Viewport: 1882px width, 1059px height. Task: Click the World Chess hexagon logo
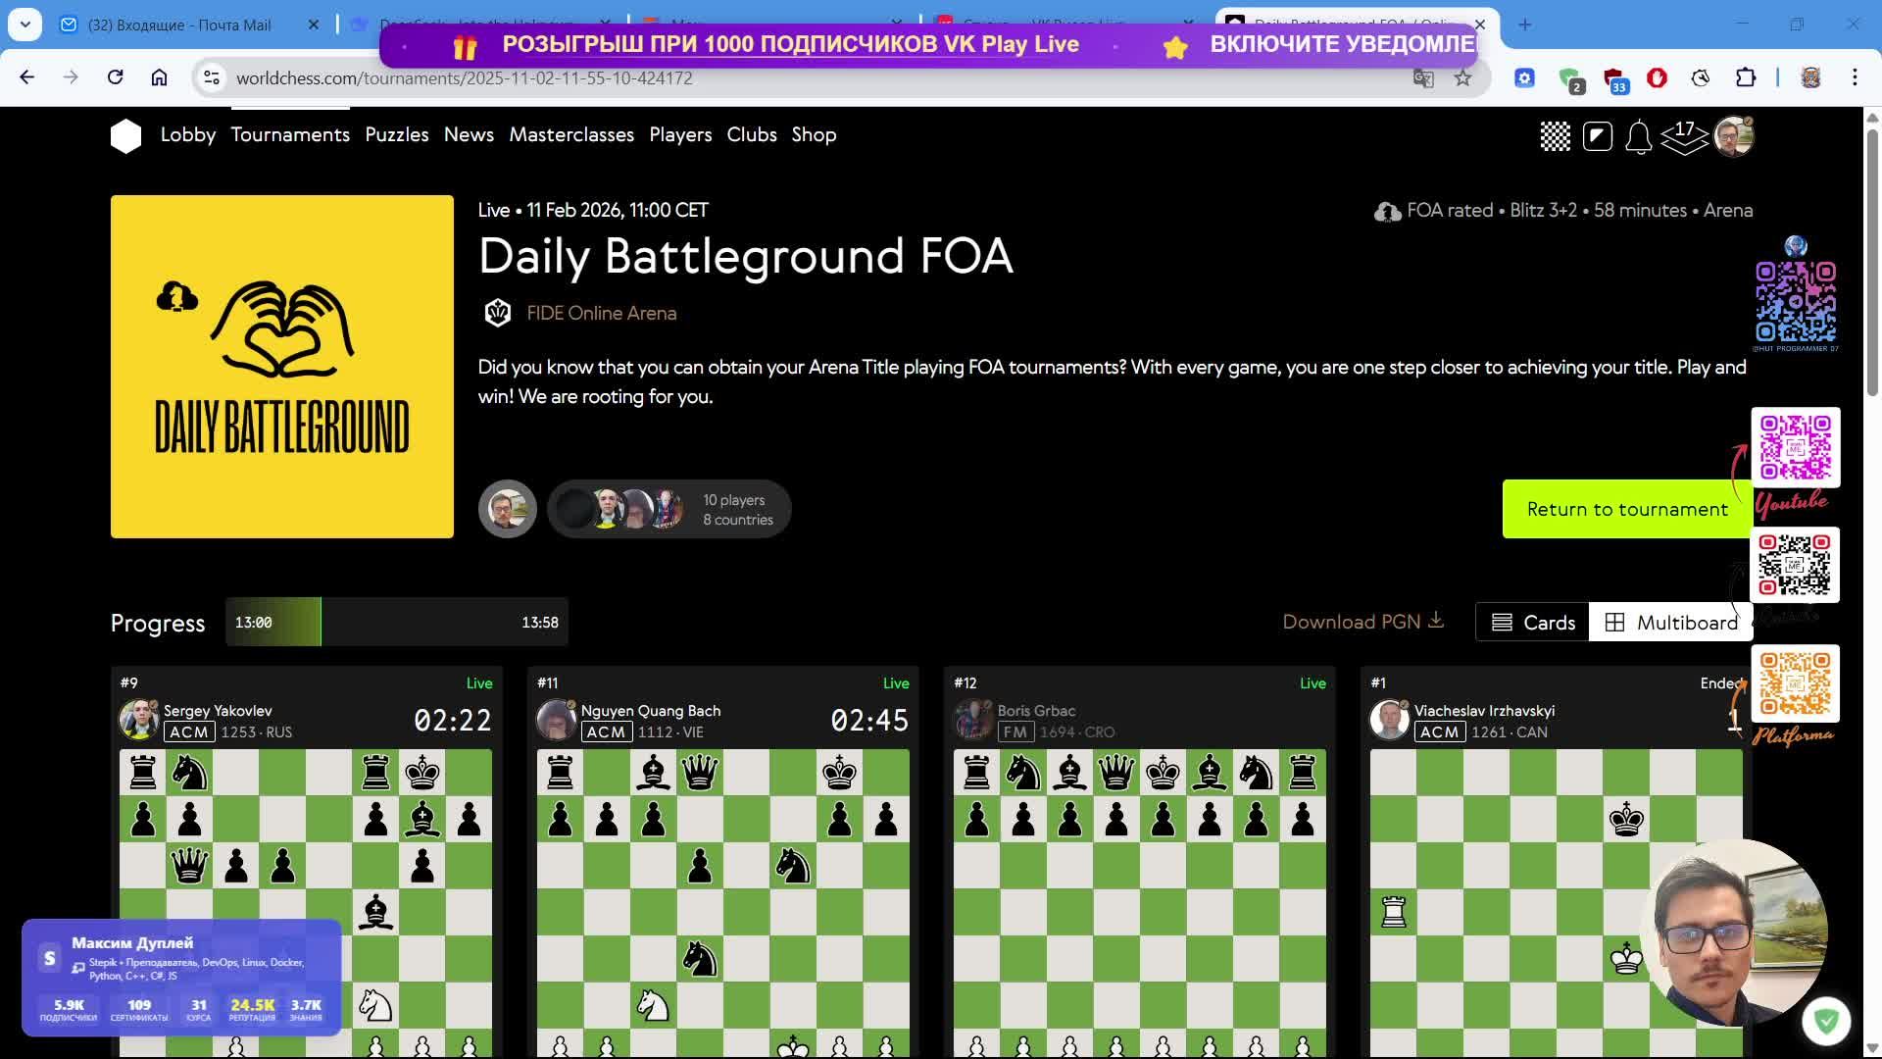pos(125,135)
